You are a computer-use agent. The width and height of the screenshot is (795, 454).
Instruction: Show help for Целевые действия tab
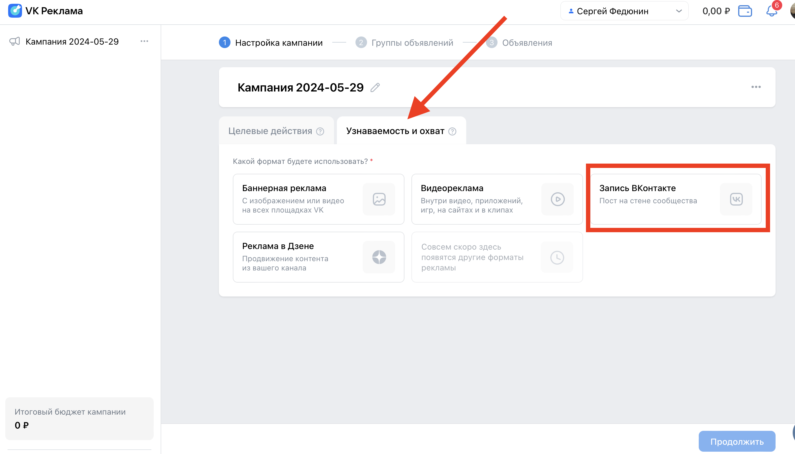point(320,131)
